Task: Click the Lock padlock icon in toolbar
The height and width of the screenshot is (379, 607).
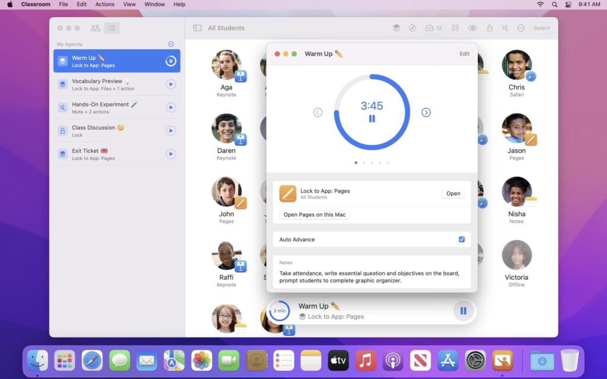Action: [x=490, y=28]
